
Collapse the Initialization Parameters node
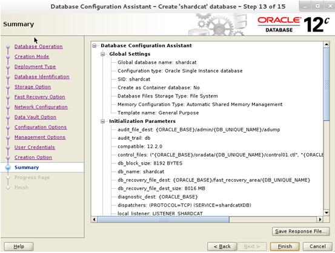[103, 121]
